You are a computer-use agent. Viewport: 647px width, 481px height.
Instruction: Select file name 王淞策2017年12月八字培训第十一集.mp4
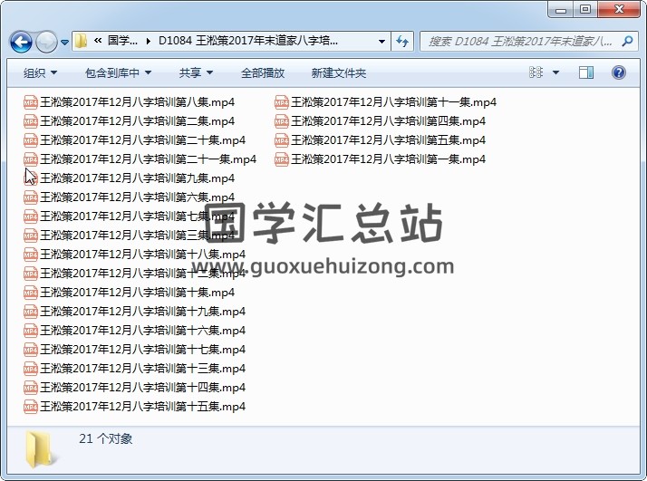(x=393, y=101)
